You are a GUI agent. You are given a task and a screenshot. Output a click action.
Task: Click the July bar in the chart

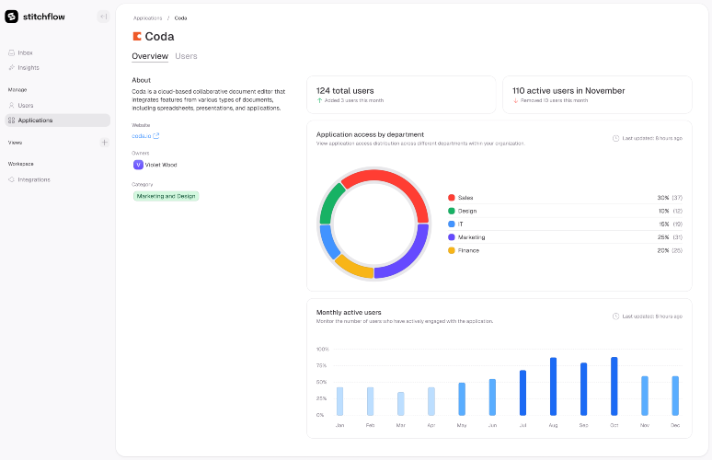(523, 393)
